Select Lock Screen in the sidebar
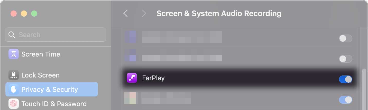Viewport: 368px width, 110px height. [x=40, y=75]
